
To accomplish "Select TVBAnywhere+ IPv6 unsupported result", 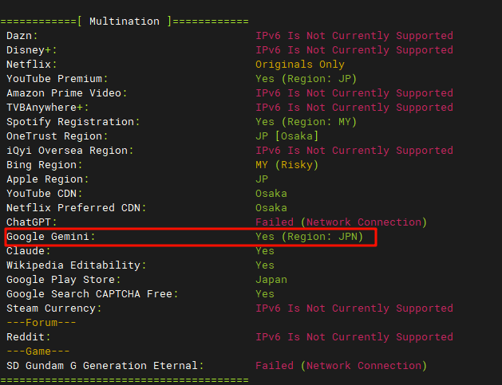I will point(354,108).
